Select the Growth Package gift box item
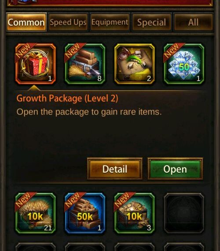Image resolution: width=220 pixels, height=251 pixels. [x=36, y=64]
